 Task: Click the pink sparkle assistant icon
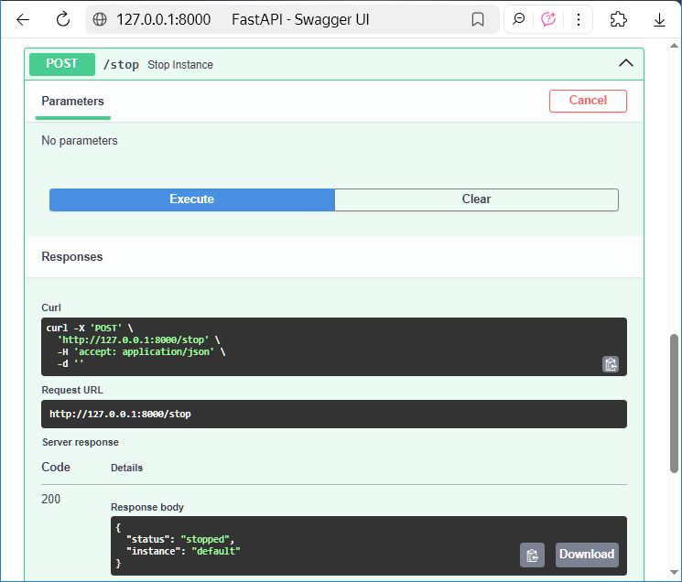tap(548, 19)
